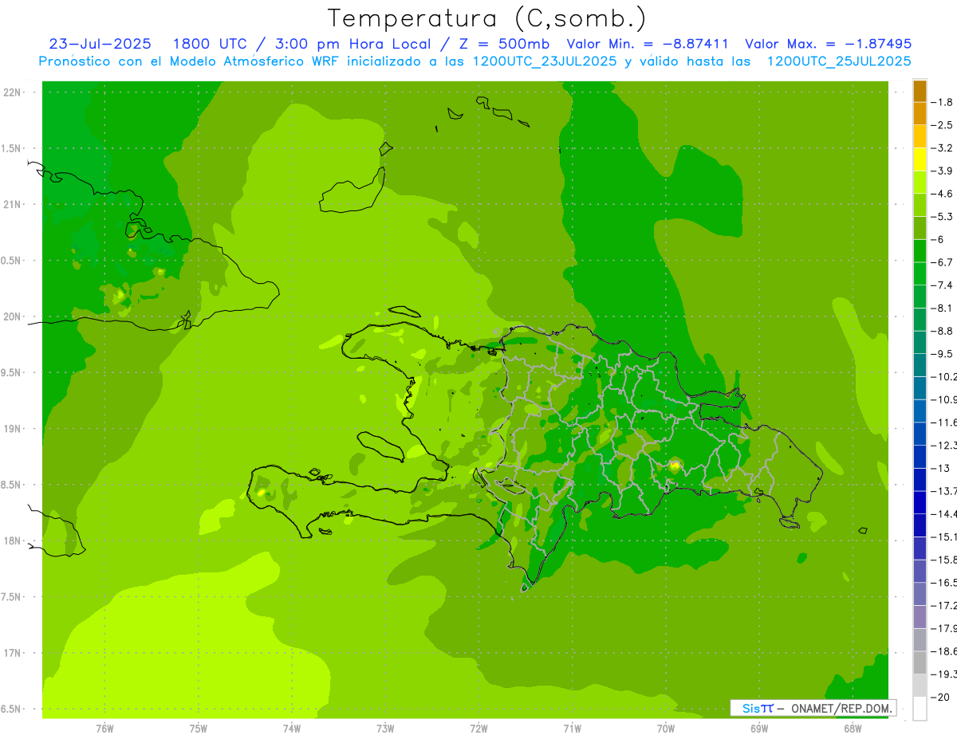Click the '-17.2' colorbar value
This screenshot has width=957, height=739.
944,606
